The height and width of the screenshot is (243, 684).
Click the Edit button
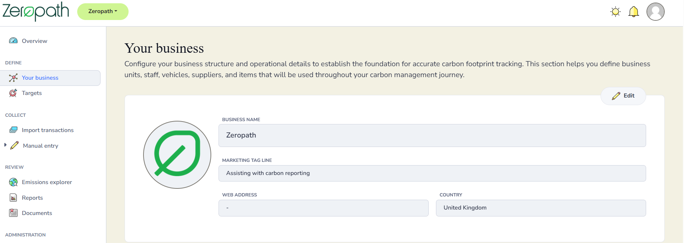(623, 96)
